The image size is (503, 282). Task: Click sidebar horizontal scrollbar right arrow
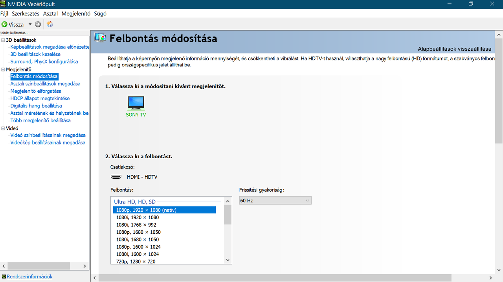coord(84,266)
